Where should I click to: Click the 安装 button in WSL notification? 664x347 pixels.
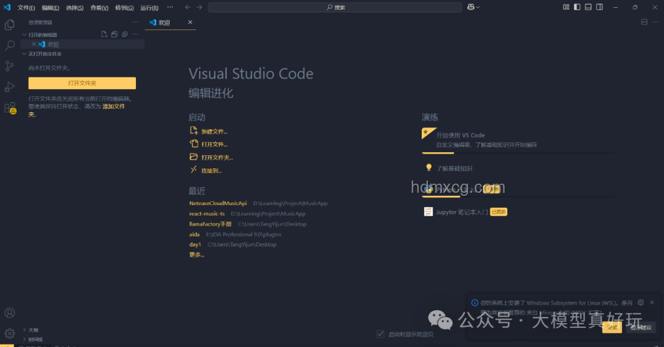click(612, 327)
